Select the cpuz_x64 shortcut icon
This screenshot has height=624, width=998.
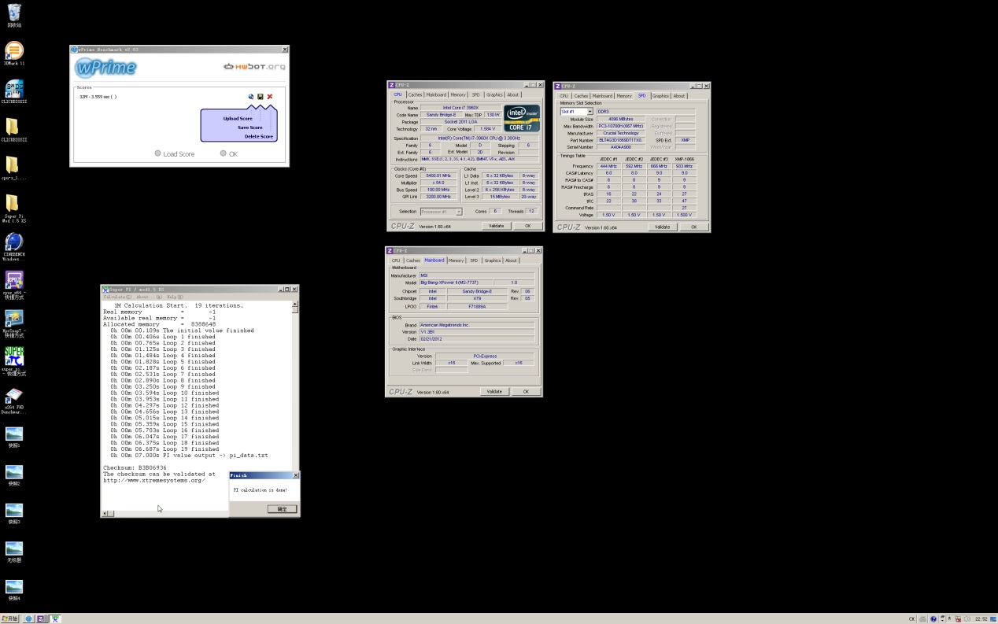pyautogui.click(x=14, y=279)
